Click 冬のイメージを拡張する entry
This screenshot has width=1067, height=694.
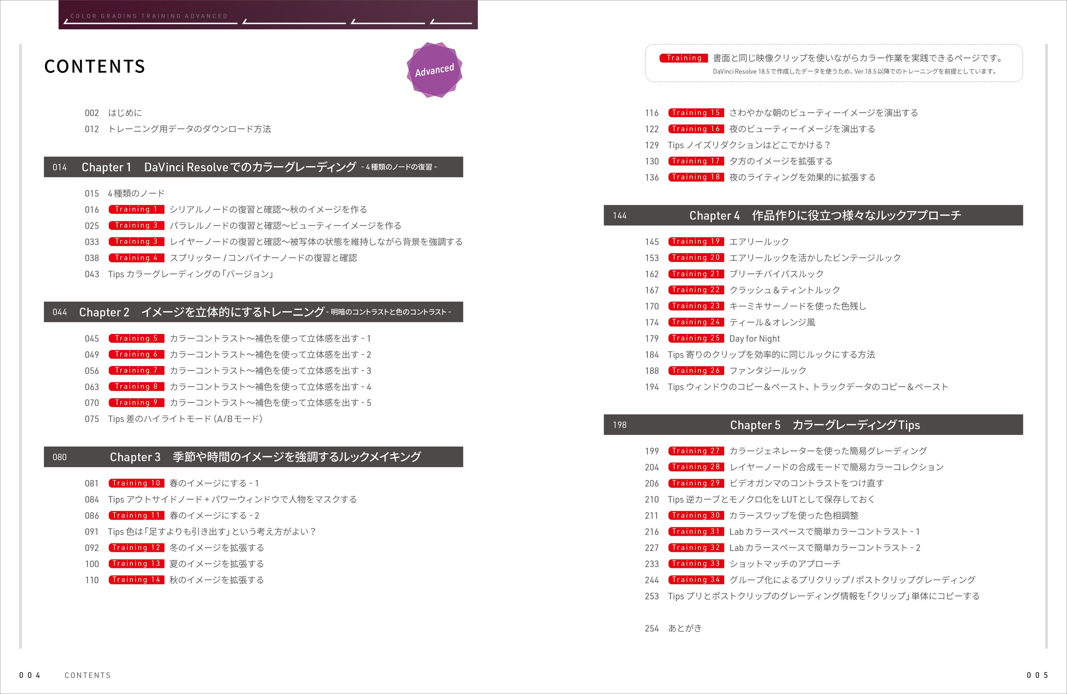pos(174,547)
